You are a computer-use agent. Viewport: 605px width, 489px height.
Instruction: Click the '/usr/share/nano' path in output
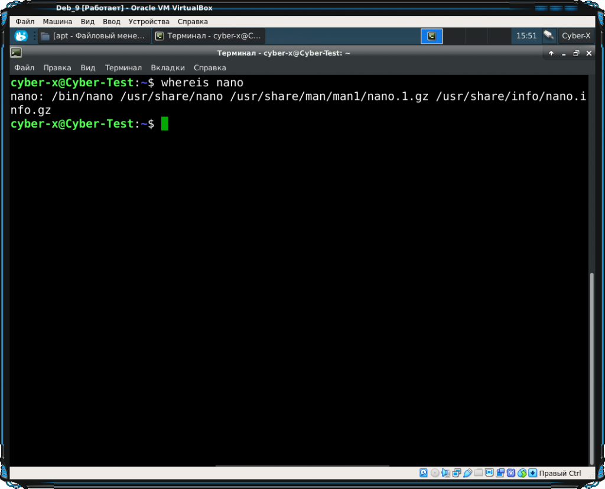click(x=171, y=96)
